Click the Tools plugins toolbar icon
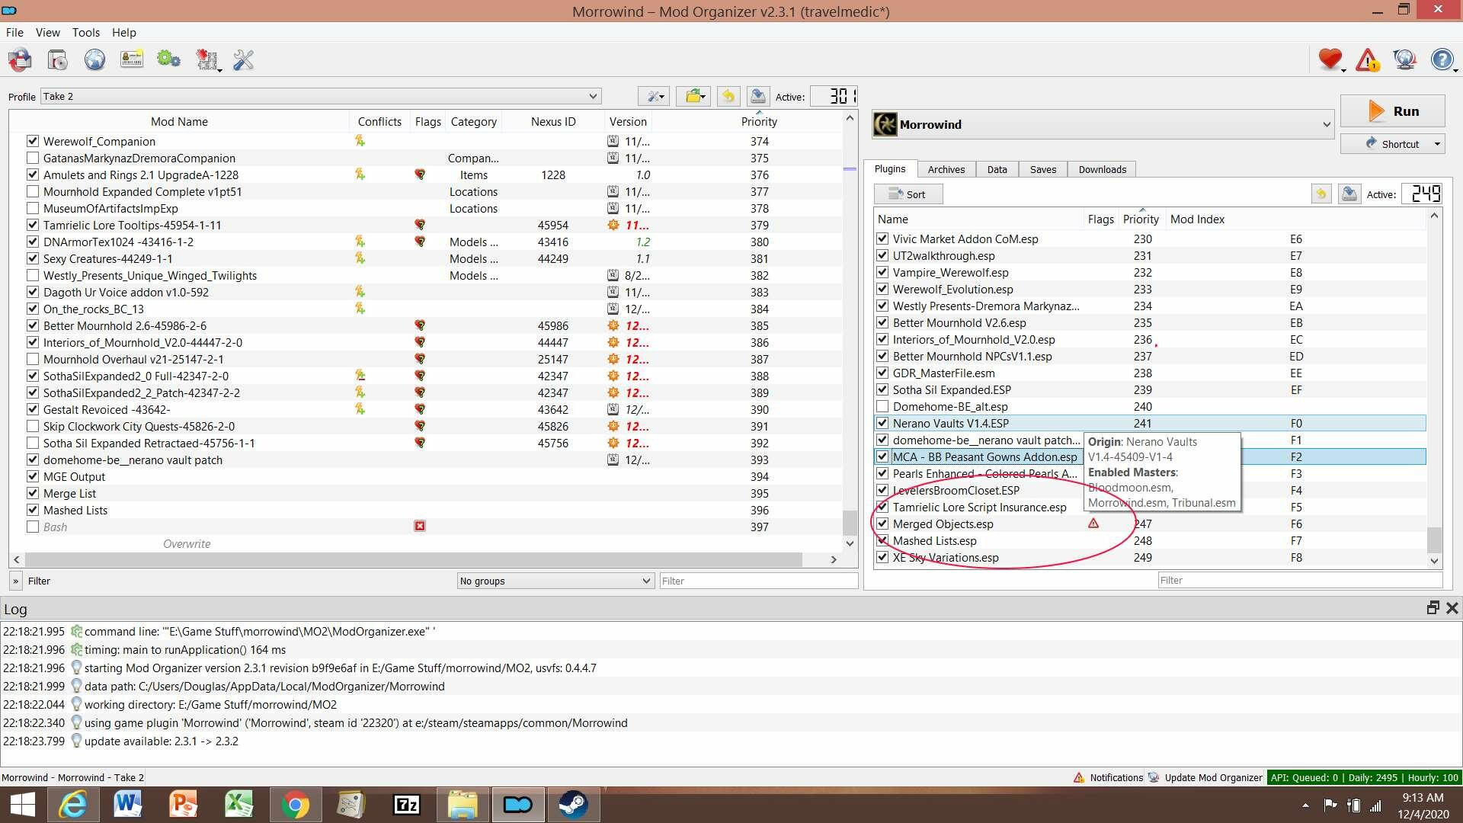Image resolution: width=1463 pixels, height=823 pixels. (206, 59)
